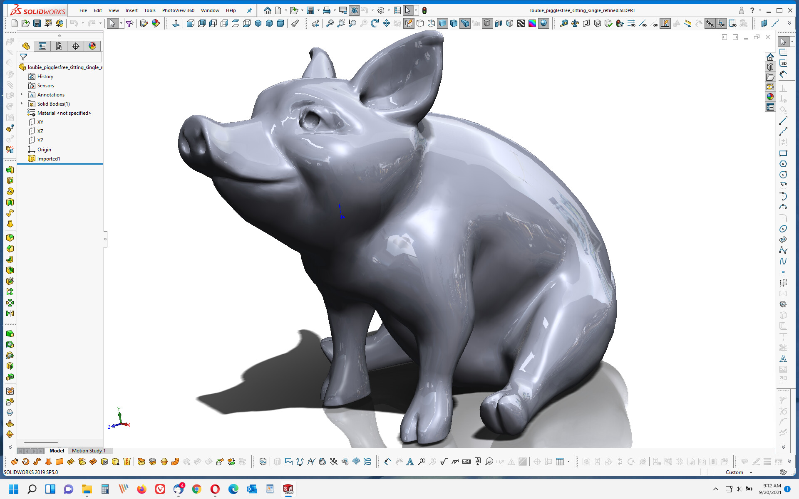
Task: Open the DisplayManager color sphere tab
Action: click(x=92, y=46)
